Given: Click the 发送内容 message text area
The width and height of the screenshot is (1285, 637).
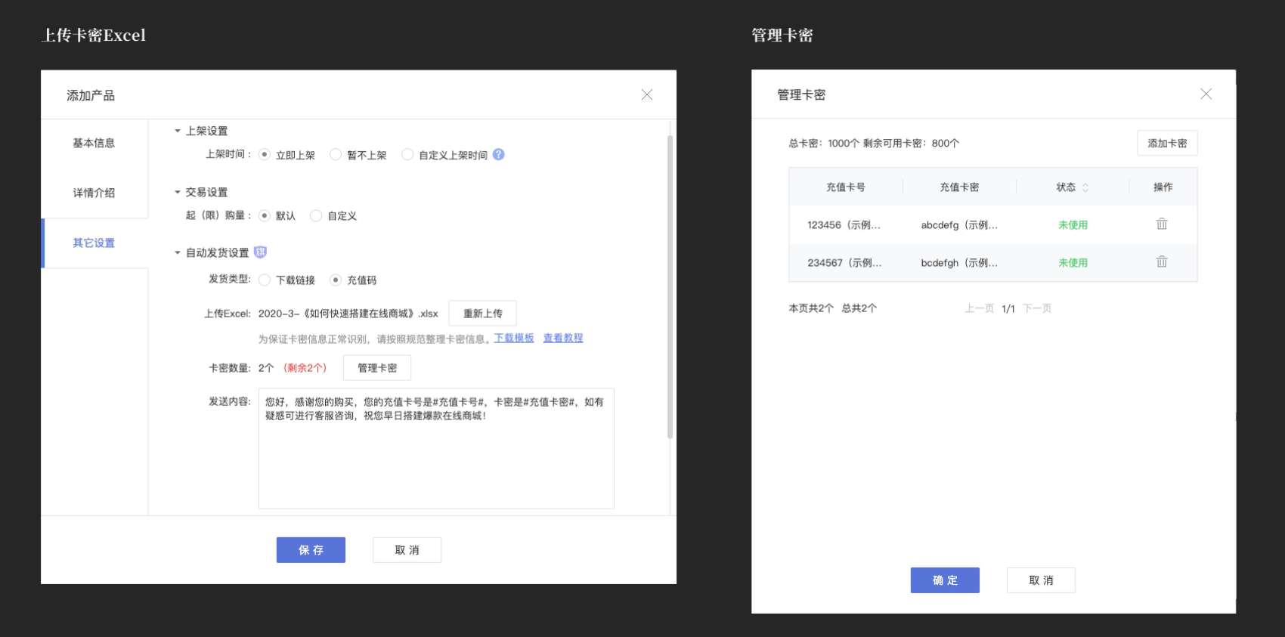Looking at the screenshot, I should pyautogui.click(x=436, y=449).
